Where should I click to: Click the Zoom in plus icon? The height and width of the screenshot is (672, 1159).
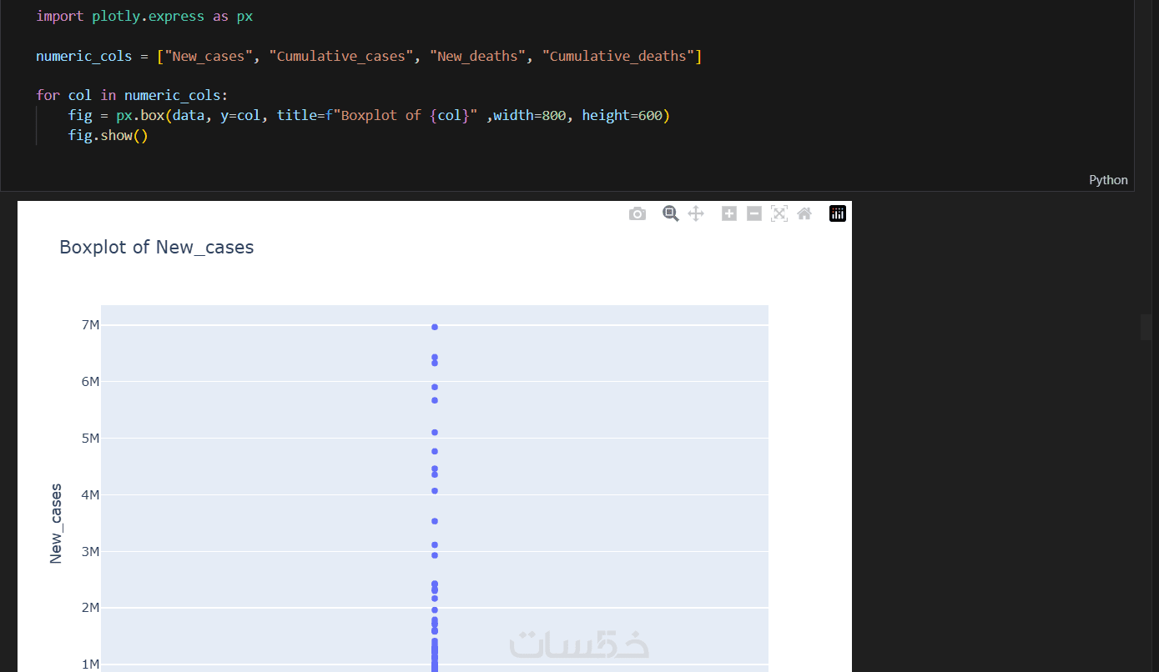click(729, 213)
